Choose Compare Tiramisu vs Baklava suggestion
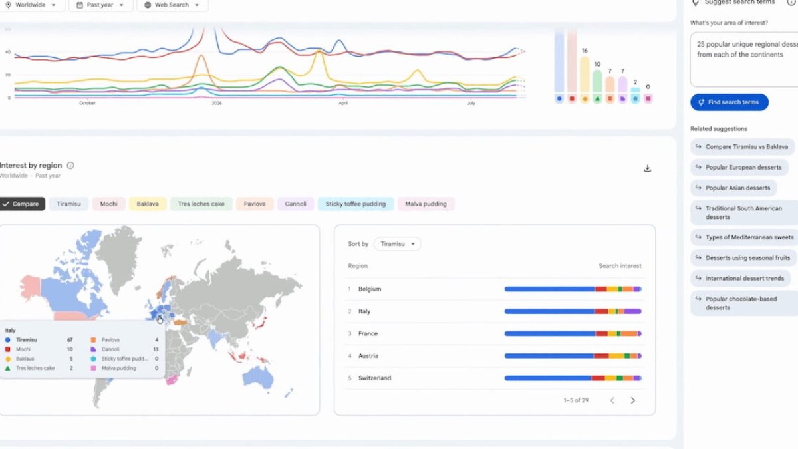Screen dimensions: 798x449 coord(741,146)
